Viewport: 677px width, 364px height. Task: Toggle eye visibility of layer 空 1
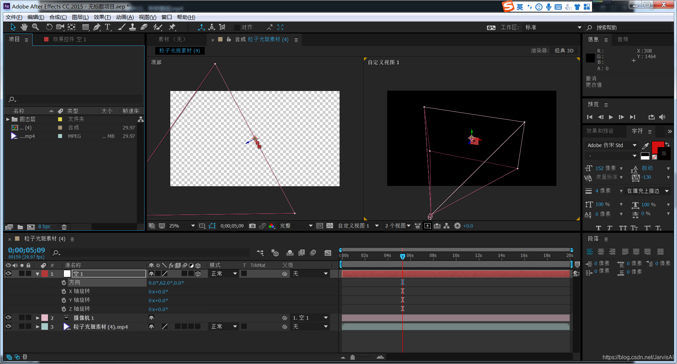point(8,273)
